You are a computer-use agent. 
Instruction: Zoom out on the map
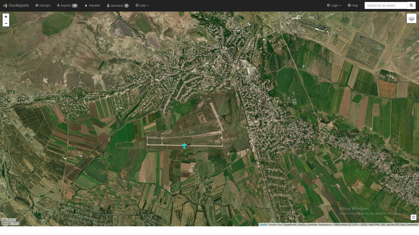coord(6,23)
